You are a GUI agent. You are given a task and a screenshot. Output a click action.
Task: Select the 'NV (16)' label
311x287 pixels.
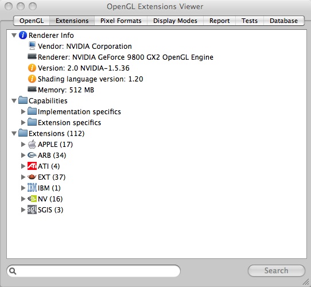click(50, 199)
